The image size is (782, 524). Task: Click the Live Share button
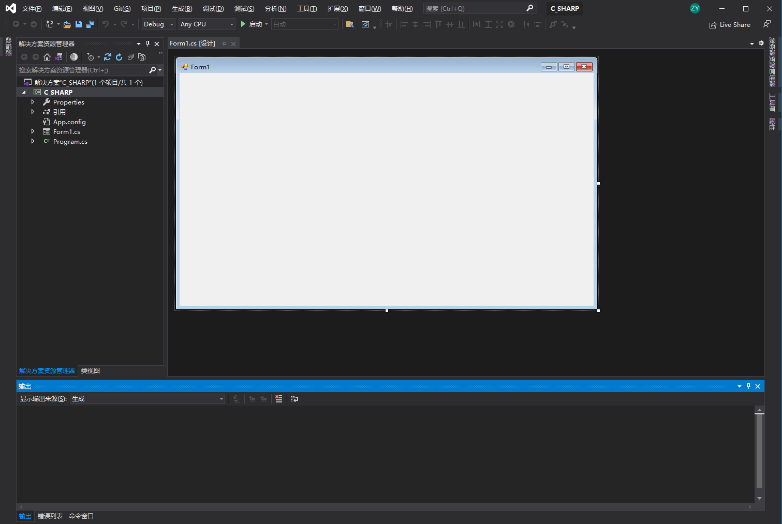click(x=730, y=25)
